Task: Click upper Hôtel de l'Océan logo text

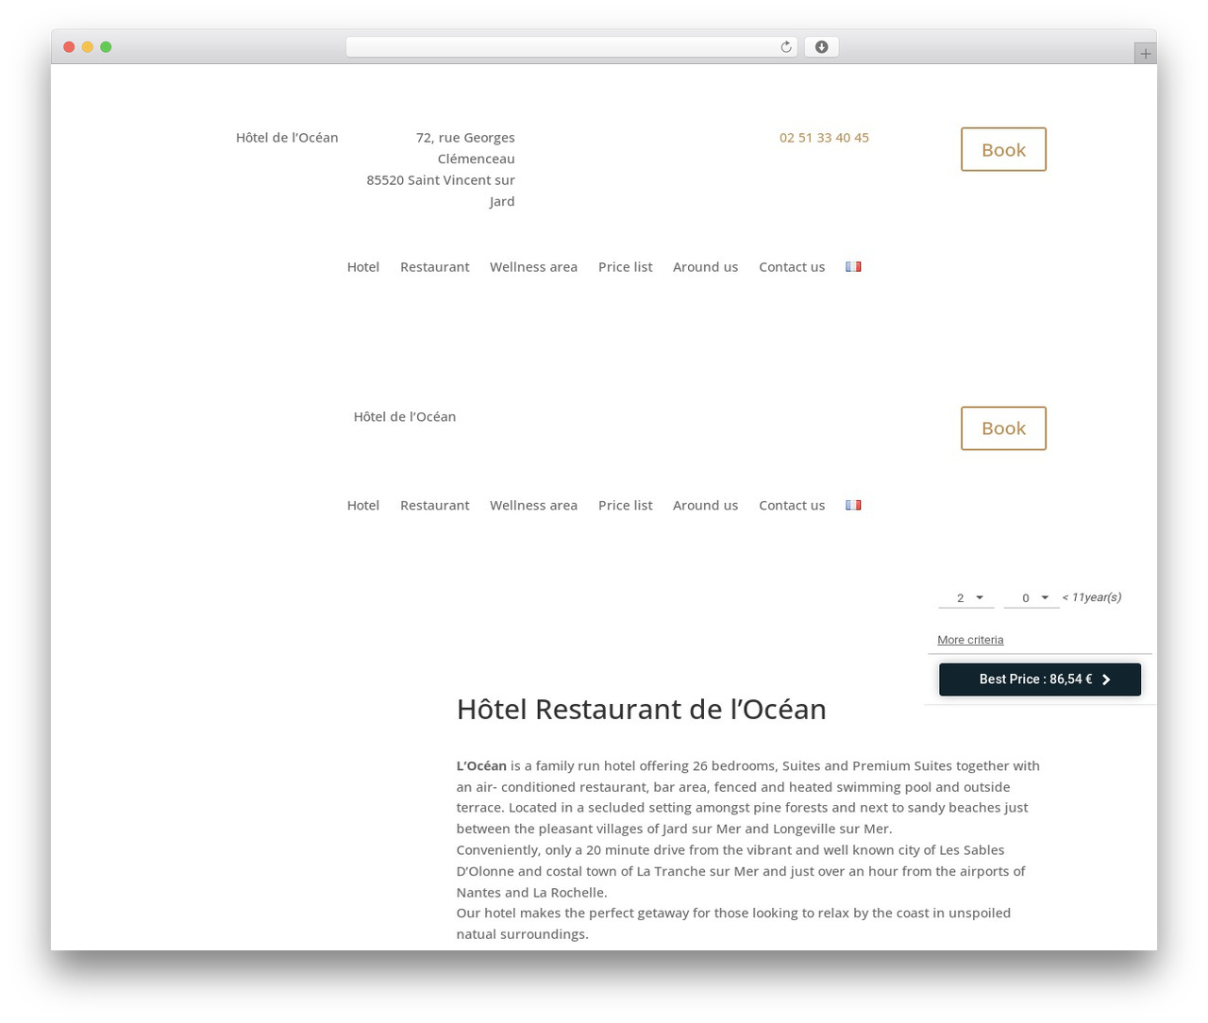Action: coord(287,138)
